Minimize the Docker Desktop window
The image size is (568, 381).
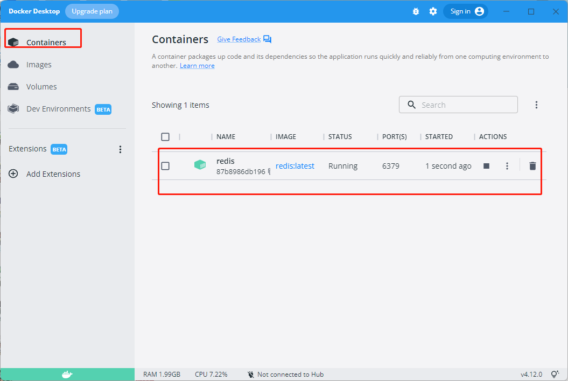coord(506,11)
